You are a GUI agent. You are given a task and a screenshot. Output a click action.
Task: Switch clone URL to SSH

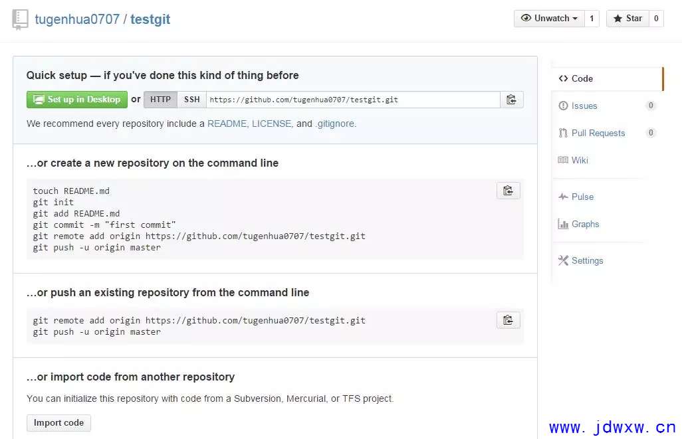pos(192,100)
